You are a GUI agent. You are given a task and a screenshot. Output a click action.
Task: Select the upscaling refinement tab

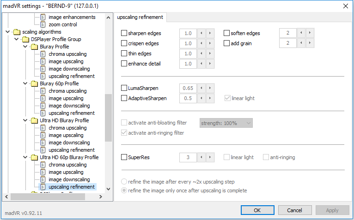[x=140, y=17]
